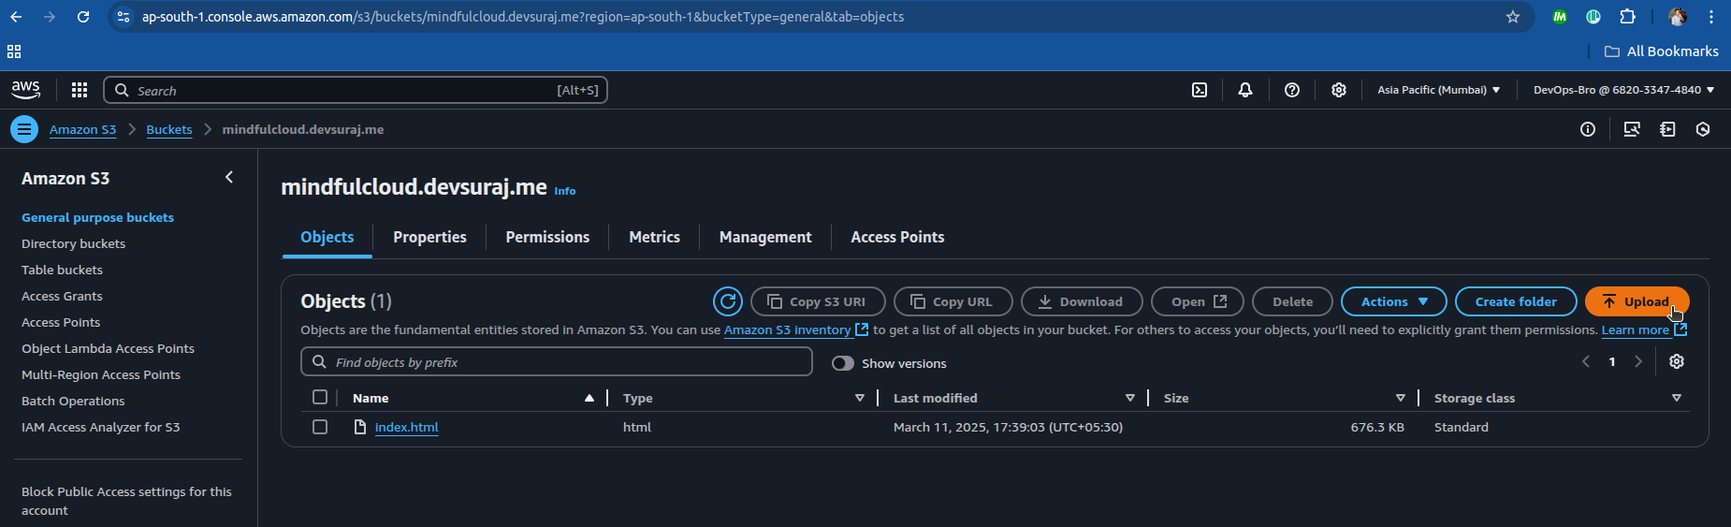Open All Bookmarks folder
Image resolution: width=1731 pixels, height=527 pixels.
tap(1662, 51)
